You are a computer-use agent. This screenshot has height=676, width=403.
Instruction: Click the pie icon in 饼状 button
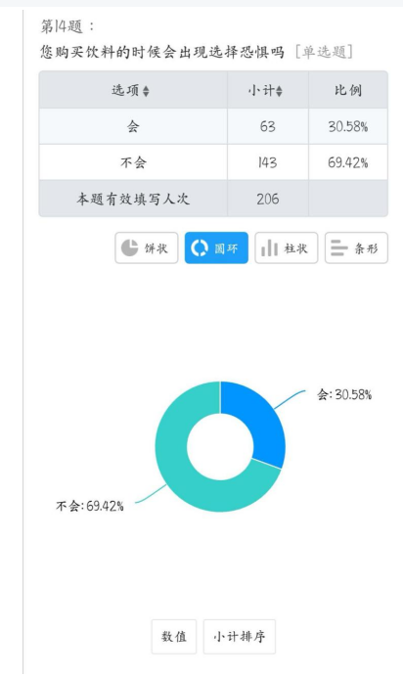[129, 248]
